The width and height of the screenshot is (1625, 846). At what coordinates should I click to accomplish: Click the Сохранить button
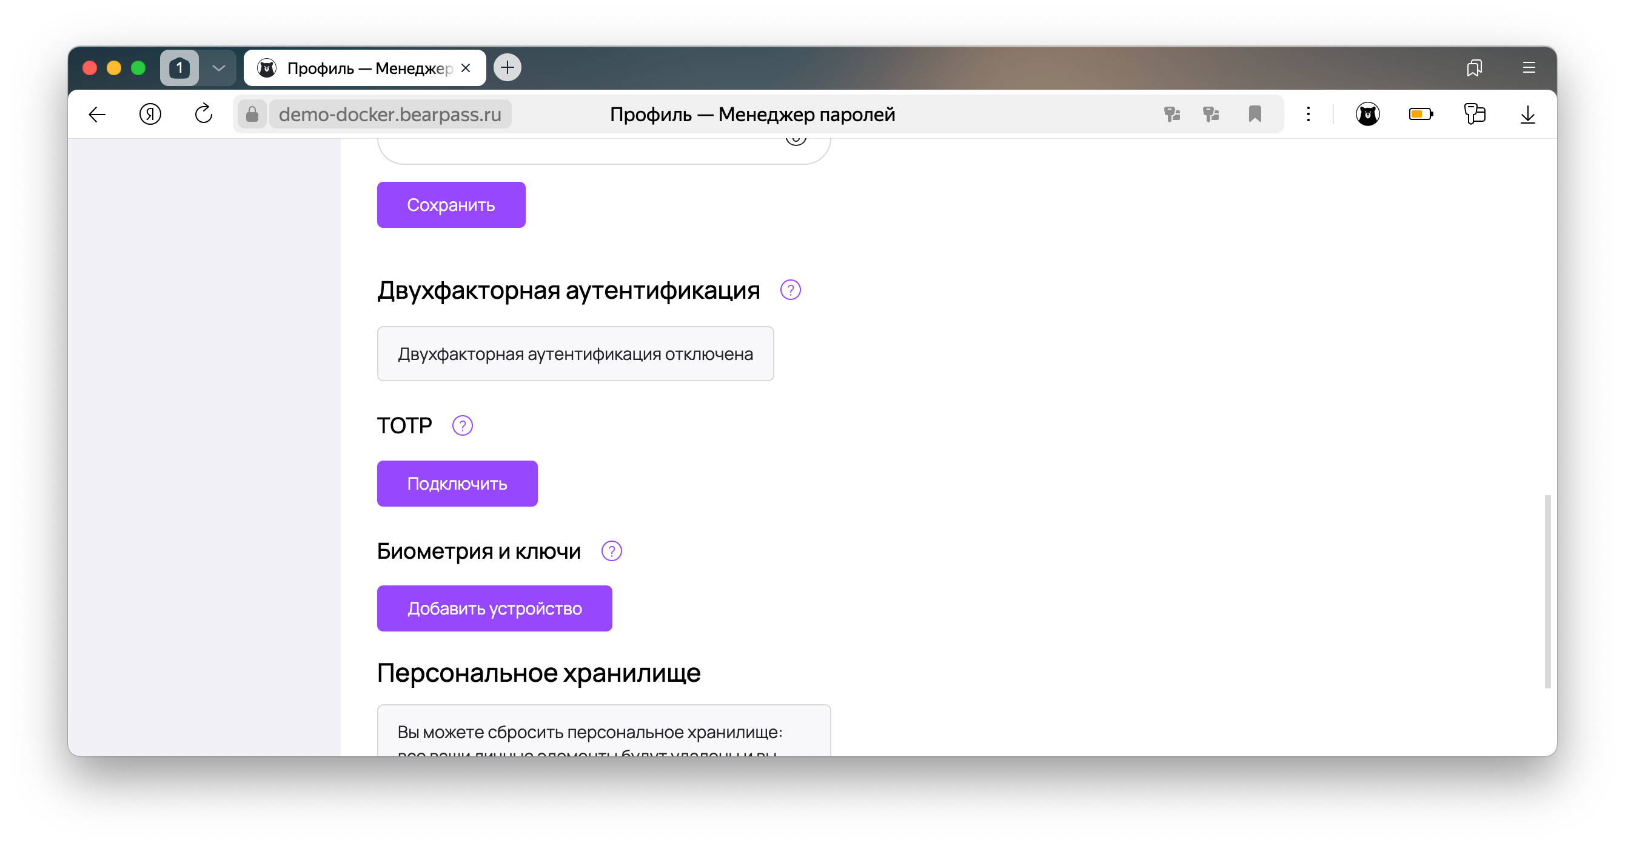point(451,204)
